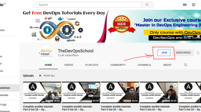Open Ansible Part 3 video thumbnail
201x112 pixels.
click(x=159, y=92)
